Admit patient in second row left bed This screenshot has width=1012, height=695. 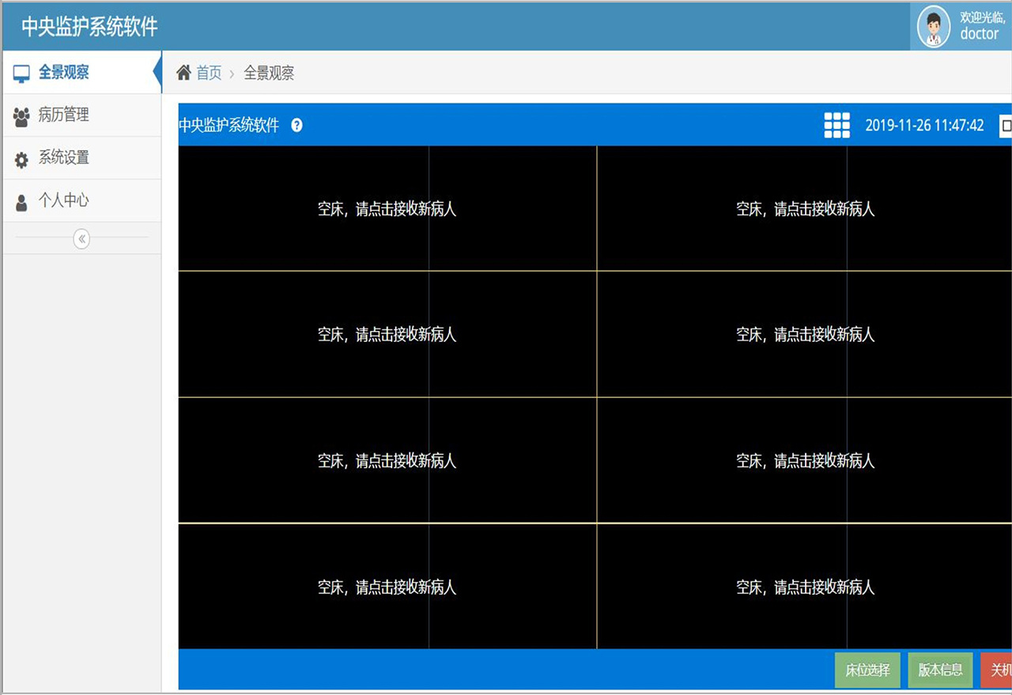[387, 334]
